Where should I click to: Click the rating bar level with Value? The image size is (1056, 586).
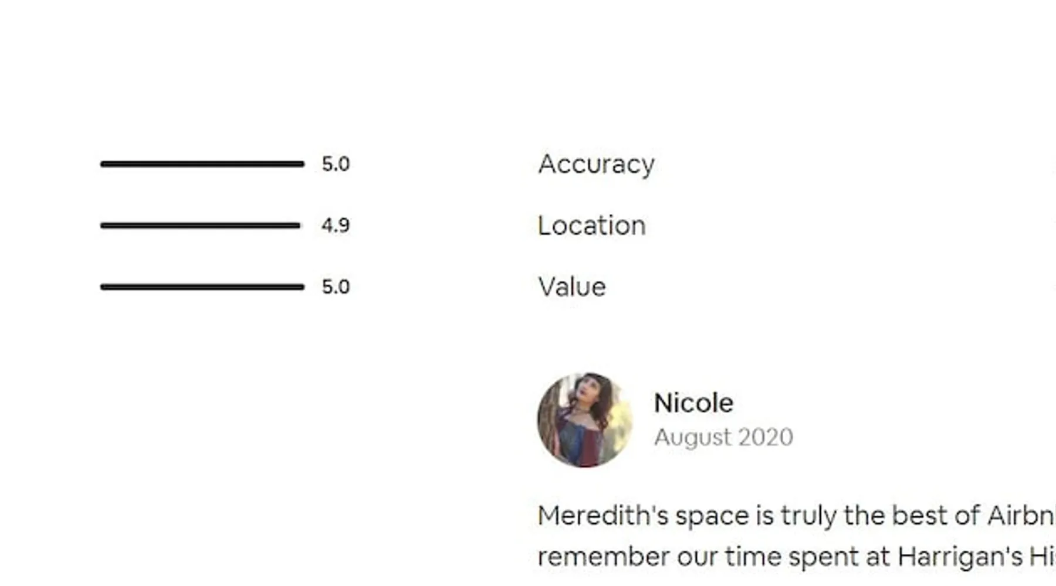click(x=202, y=287)
